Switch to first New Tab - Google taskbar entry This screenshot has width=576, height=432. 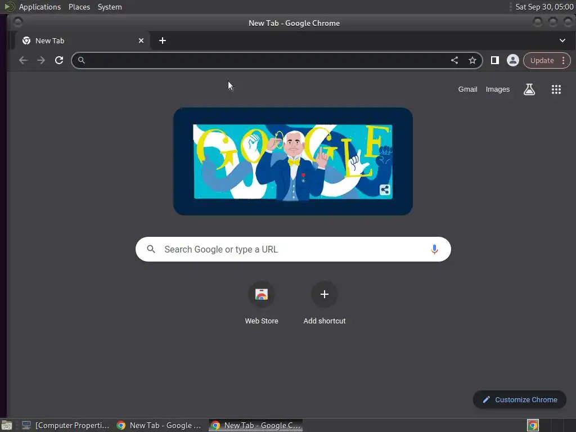[x=159, y=425]
